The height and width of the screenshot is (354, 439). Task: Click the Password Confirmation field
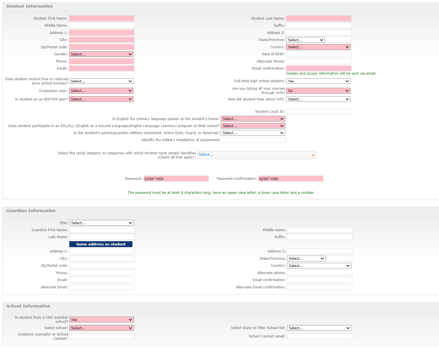[291, 179]
